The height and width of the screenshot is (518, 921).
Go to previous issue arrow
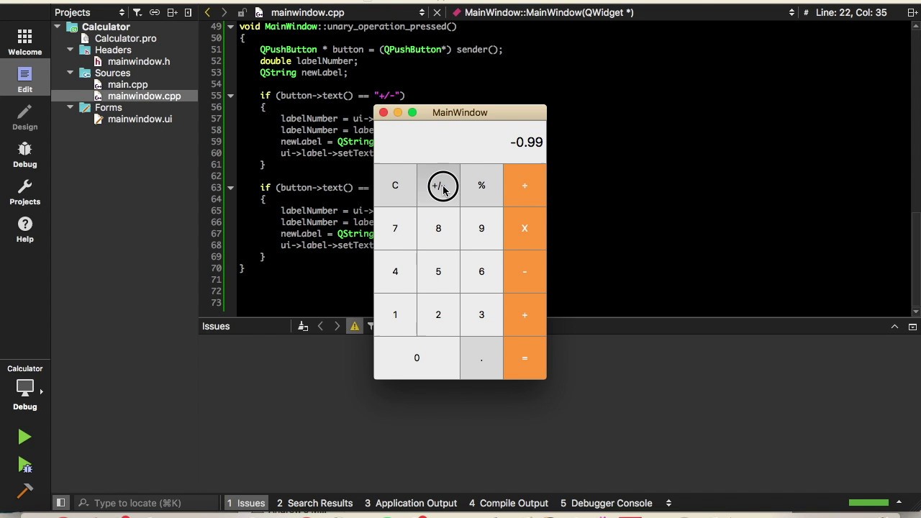(x=321, y=327)
